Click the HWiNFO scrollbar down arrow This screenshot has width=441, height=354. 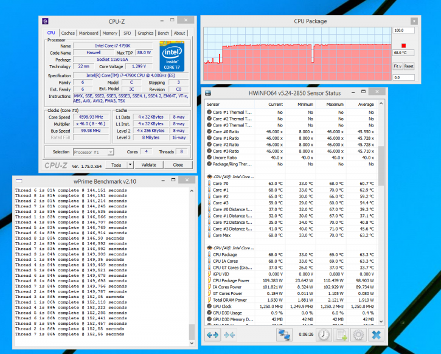click(x=381, y=321)
